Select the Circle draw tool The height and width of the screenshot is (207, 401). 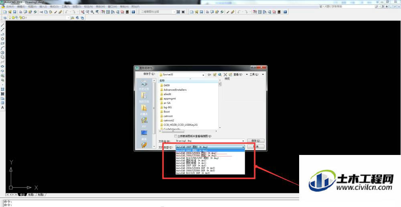tap(2, 52)
